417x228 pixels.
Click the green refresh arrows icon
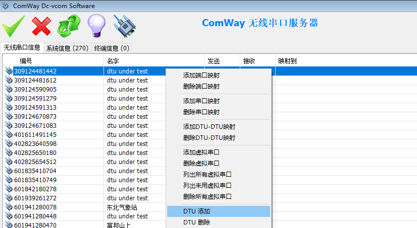[69, 26]
